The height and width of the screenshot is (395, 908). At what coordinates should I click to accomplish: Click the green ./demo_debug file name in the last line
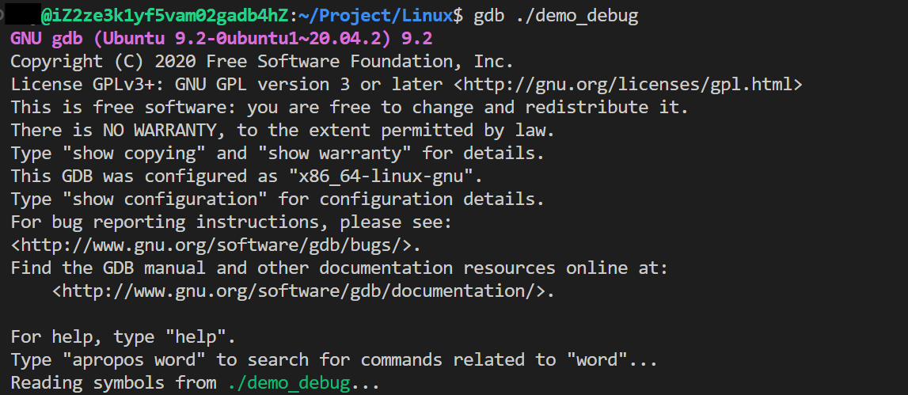coord(288,383)
